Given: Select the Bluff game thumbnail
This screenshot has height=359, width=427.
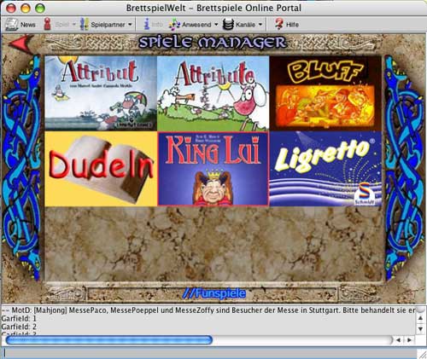Looking at the screenshot, I should pos(325,93).
